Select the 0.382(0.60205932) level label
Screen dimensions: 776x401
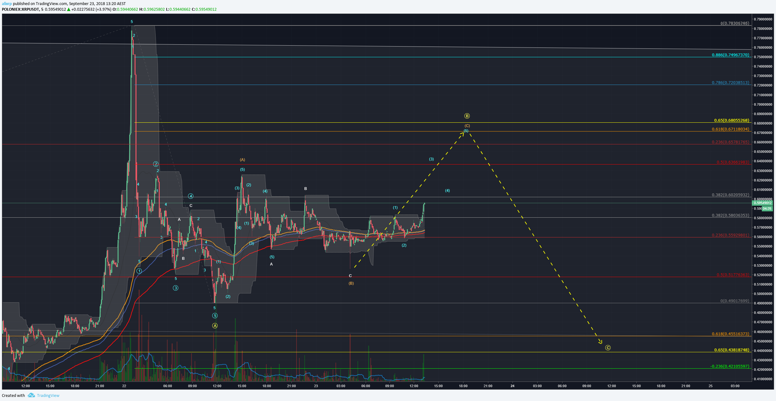(x=730, y=195)
